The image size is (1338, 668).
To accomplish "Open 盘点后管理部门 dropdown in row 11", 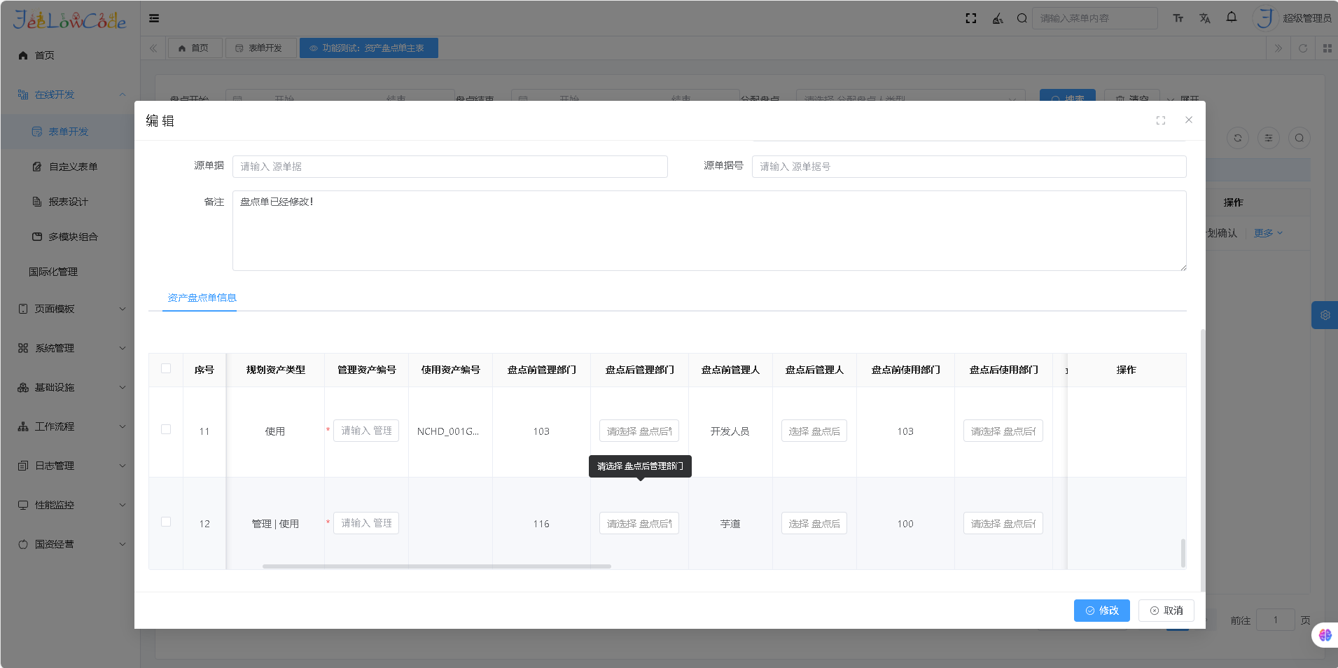I will point(639,431).
